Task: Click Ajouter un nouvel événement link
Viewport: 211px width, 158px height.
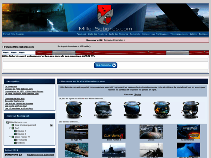Action: coord(40,155)
